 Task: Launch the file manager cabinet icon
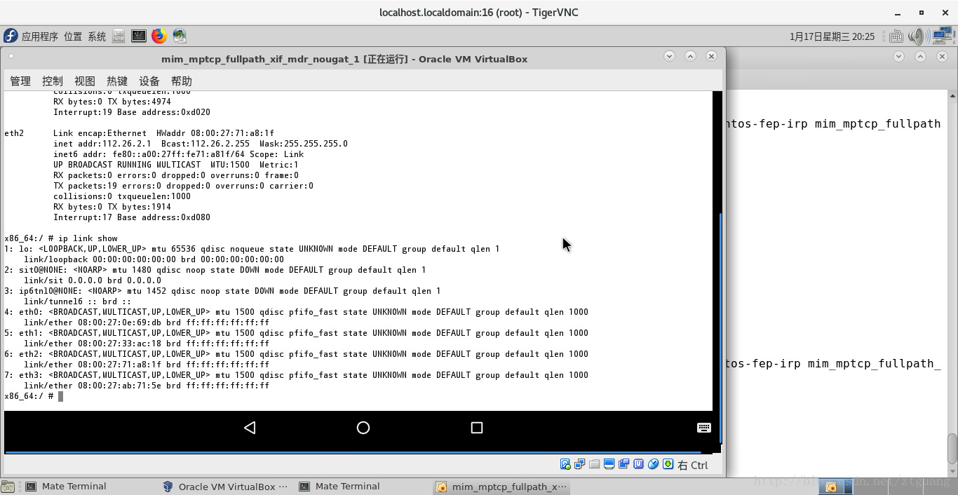coord(119,36)
